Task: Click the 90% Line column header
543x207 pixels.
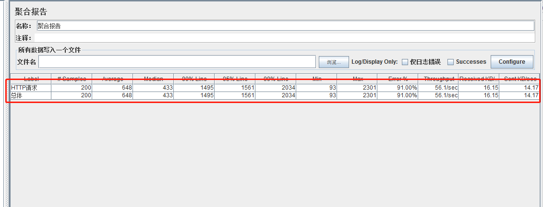Action: point(194,79)
